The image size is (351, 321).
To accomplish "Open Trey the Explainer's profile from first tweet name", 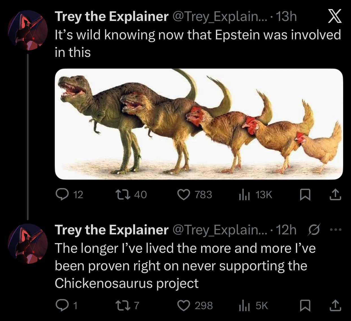I will coord(112,16).
